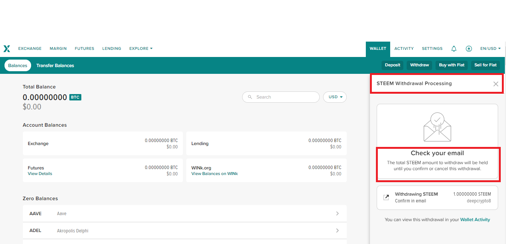Select the ADEL Akropolis Delphi row
The width and height of the screenshot is (506, 244).
(184, 231)
